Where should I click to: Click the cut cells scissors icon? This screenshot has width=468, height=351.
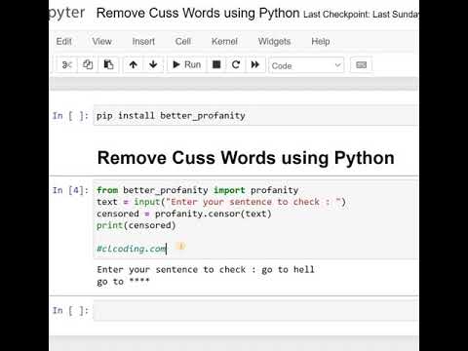pyautogui.click(x=67, y=65)
